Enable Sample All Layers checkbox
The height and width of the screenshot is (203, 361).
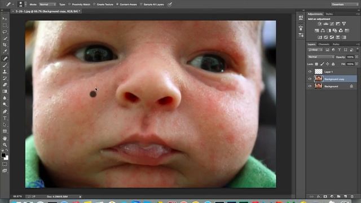coord(141,4)
